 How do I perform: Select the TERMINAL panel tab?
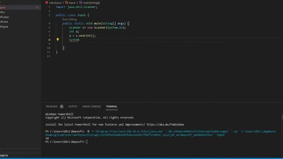(x=111, y=106)
